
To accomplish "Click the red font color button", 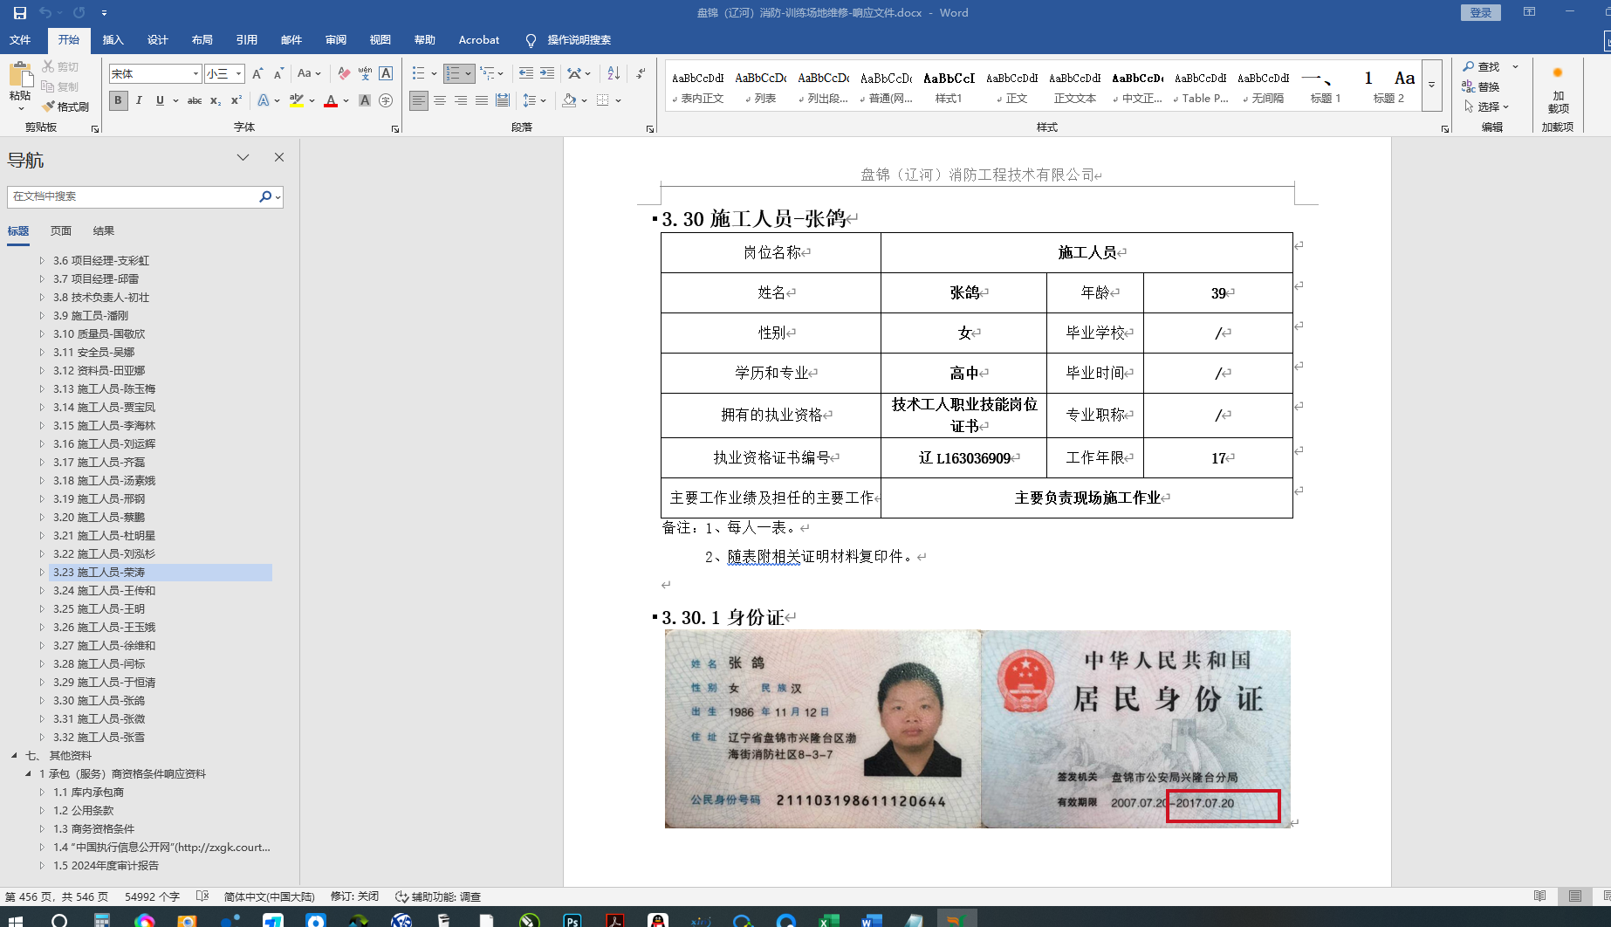I will click(331, 101).
